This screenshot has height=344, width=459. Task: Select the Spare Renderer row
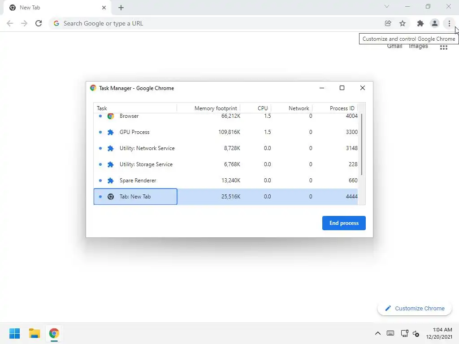pos(226,180)
